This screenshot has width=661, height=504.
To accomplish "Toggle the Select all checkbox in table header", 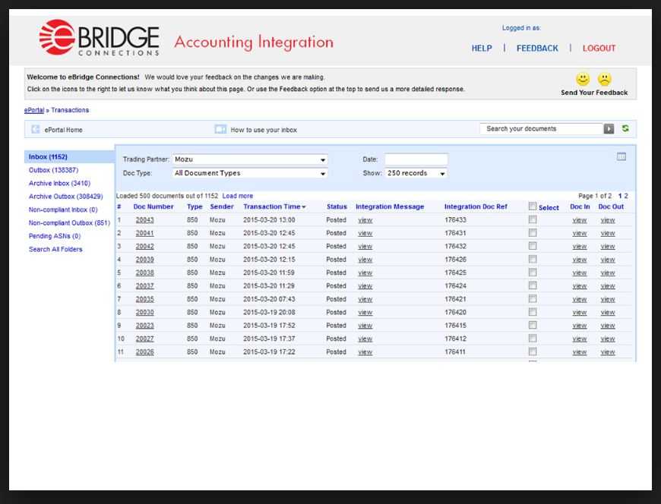I will click(531, 206).
